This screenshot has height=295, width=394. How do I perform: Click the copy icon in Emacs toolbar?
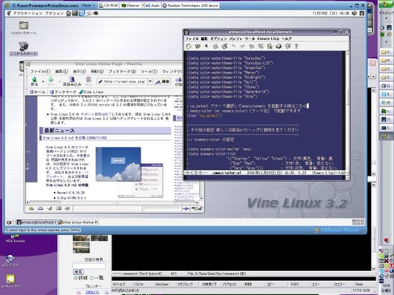pos(252,46)
